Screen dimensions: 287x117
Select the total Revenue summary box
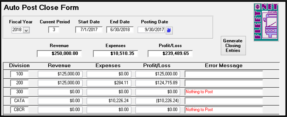click(59, 53)
